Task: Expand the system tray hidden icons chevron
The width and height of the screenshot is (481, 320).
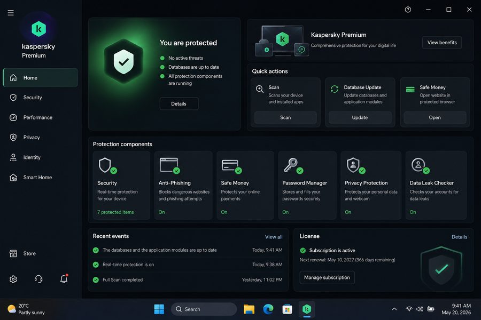Action: click(394, 309)
